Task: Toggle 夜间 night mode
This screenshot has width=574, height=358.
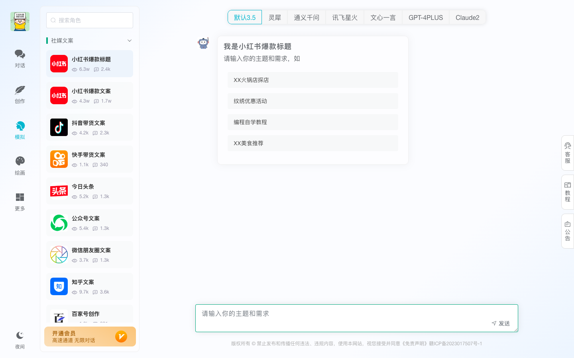Action: click(20, 340)
